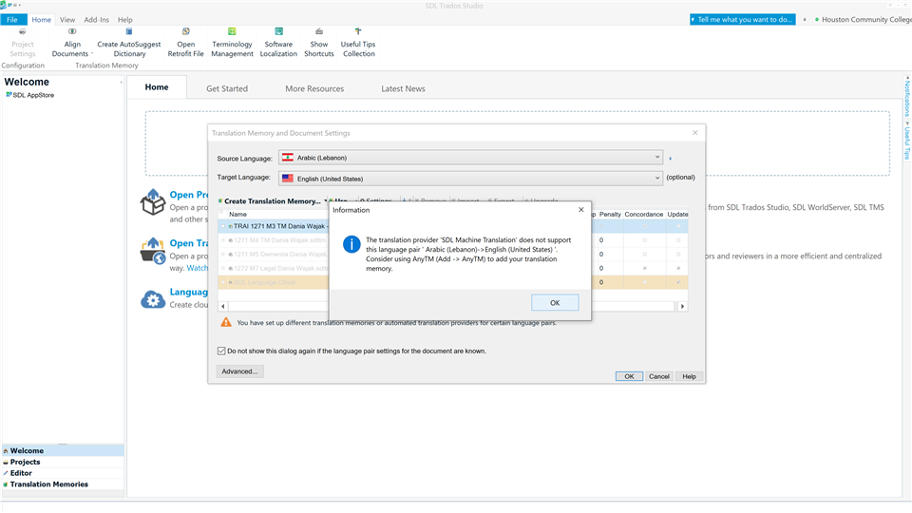Click OK in Translation Memory settings dialog
This screenshot has width=912, height=513.
tap(629, 376)
